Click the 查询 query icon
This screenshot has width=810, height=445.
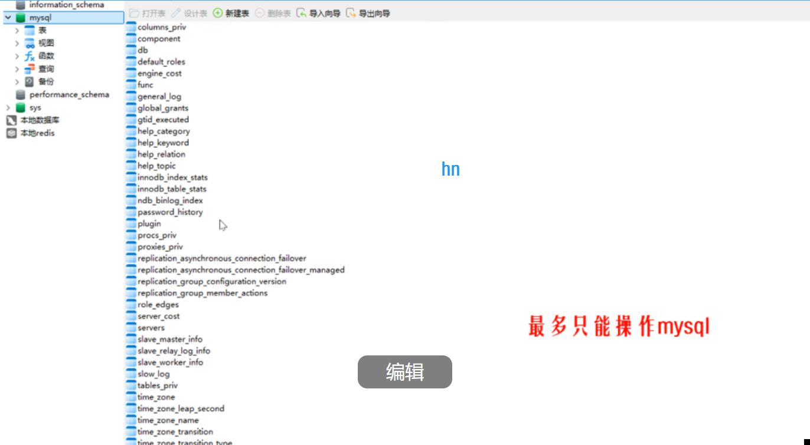(30, 70)
